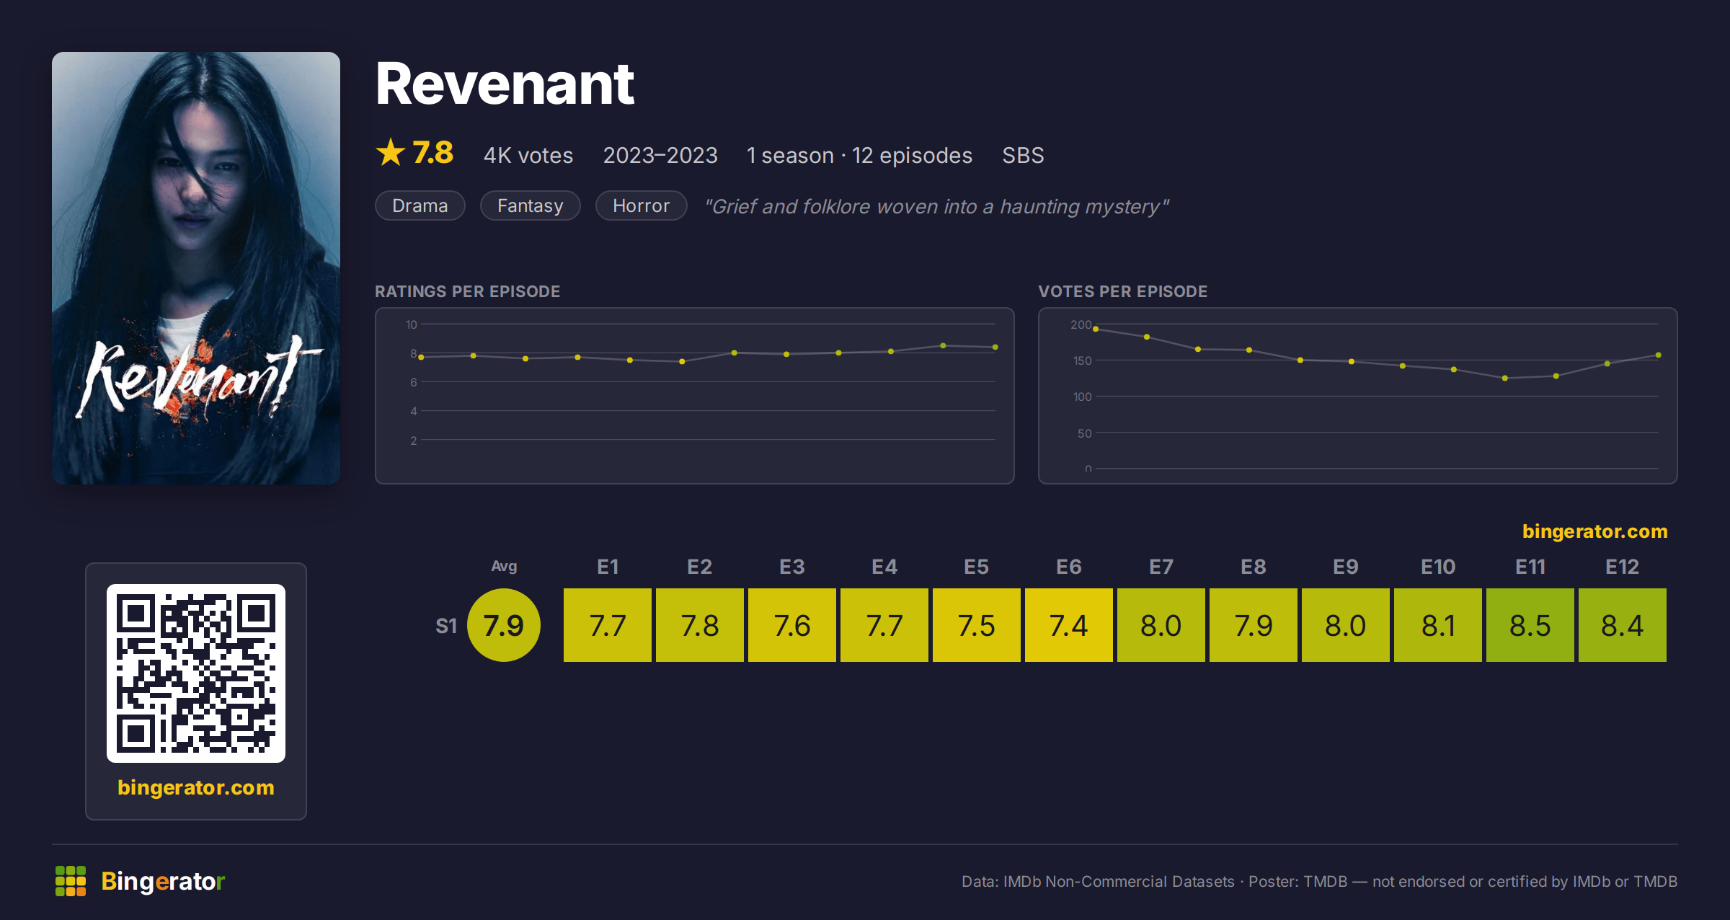1730x920 pixels.
Task: Click the E11 rating cell 8.5
Action: tap(1530, 625)
